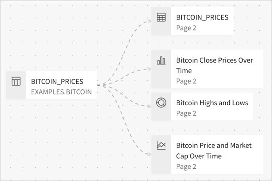Click the arrowhead pointing to Market Cap node
The width and height of the screenshot is (272, 181).
150,154
